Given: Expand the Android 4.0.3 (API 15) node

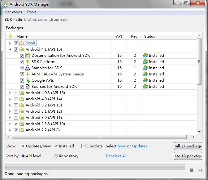Looking at the screenshot, I should tap(10, 93).
